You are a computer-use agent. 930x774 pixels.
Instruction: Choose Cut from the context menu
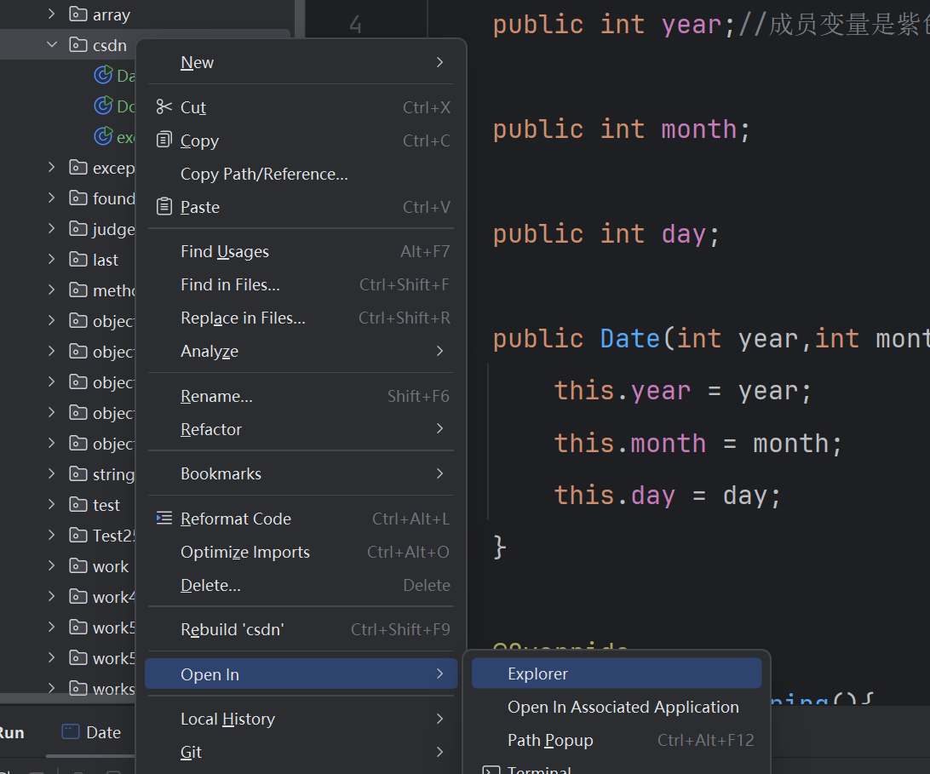301,107
